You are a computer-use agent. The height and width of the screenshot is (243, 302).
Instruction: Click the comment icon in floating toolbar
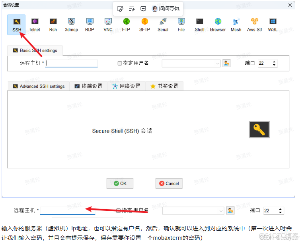143,9
